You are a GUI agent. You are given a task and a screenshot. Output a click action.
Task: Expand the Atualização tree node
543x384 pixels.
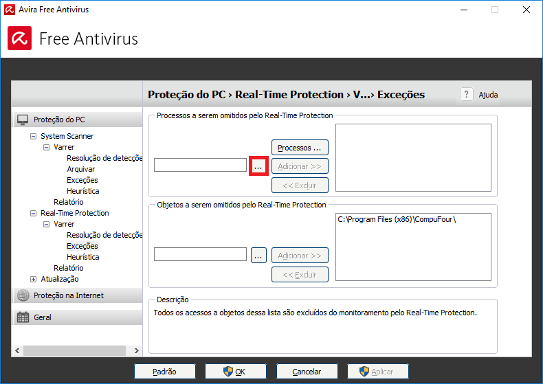33,279
